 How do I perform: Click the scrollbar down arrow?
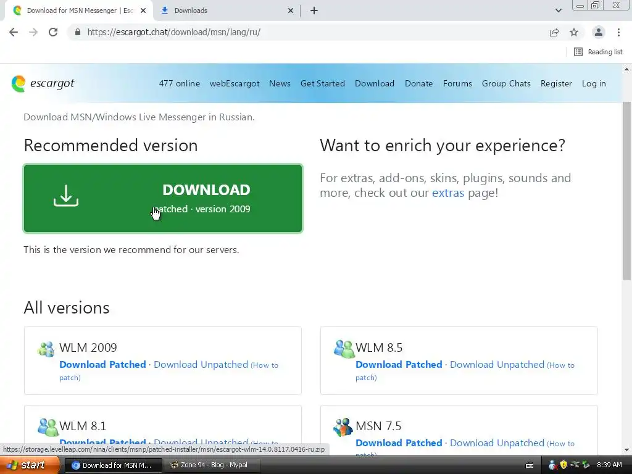click(x=626, y=449)
